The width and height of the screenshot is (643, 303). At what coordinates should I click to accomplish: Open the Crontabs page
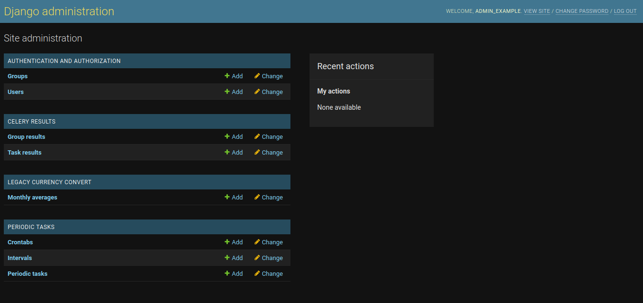tap(20, 242)
